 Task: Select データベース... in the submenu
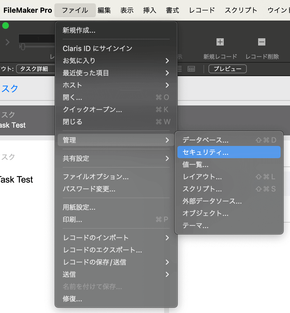(229, 140)
